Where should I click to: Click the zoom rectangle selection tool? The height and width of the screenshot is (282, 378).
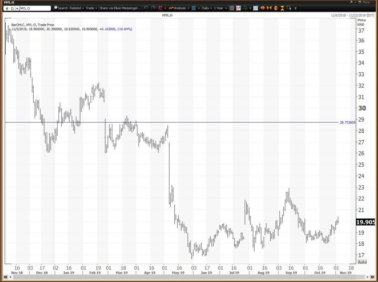coord(289,8)
